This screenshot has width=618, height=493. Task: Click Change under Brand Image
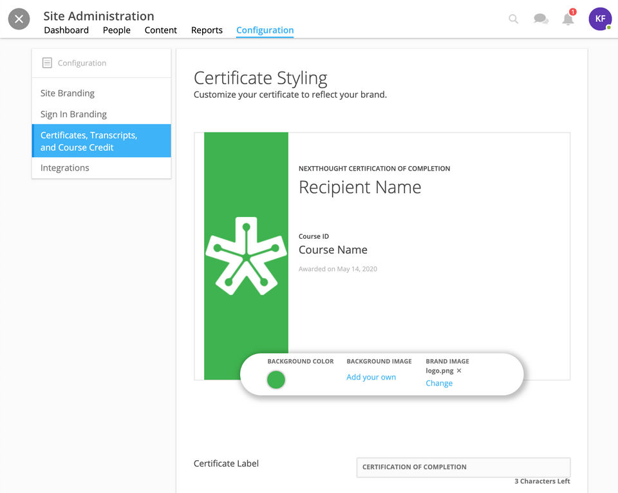tap(439, 383)
